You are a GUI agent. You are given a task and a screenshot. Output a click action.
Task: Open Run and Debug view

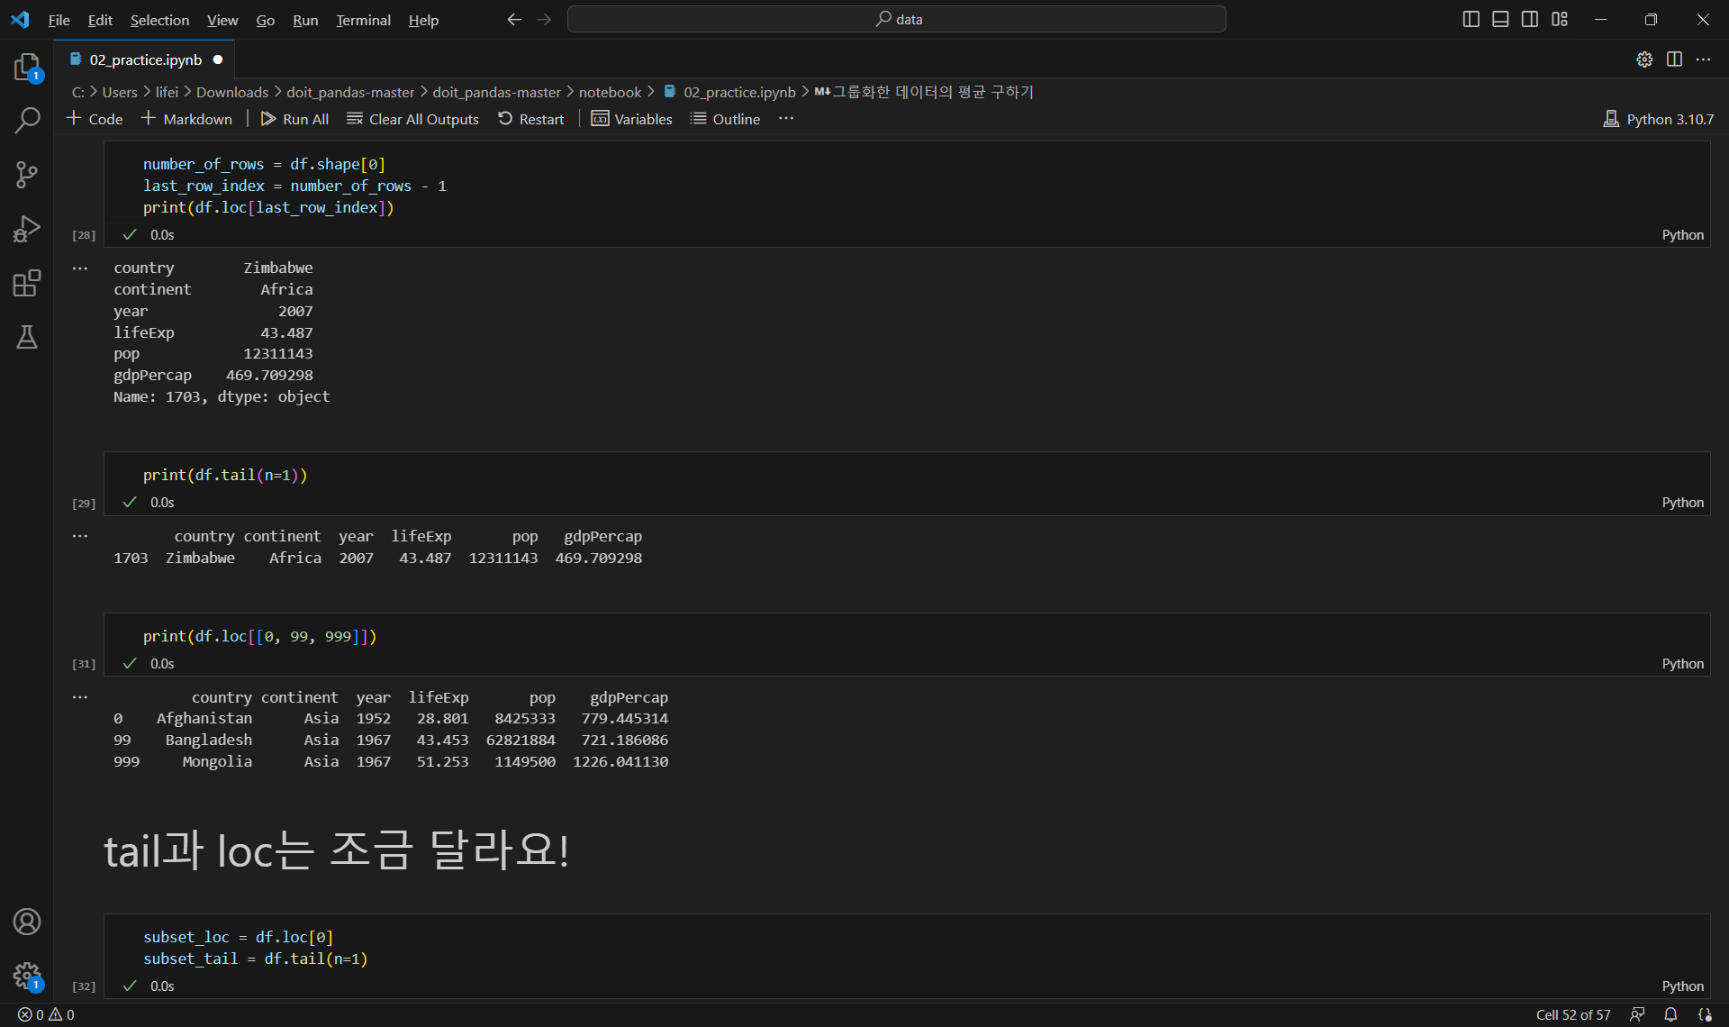[27, 229]
